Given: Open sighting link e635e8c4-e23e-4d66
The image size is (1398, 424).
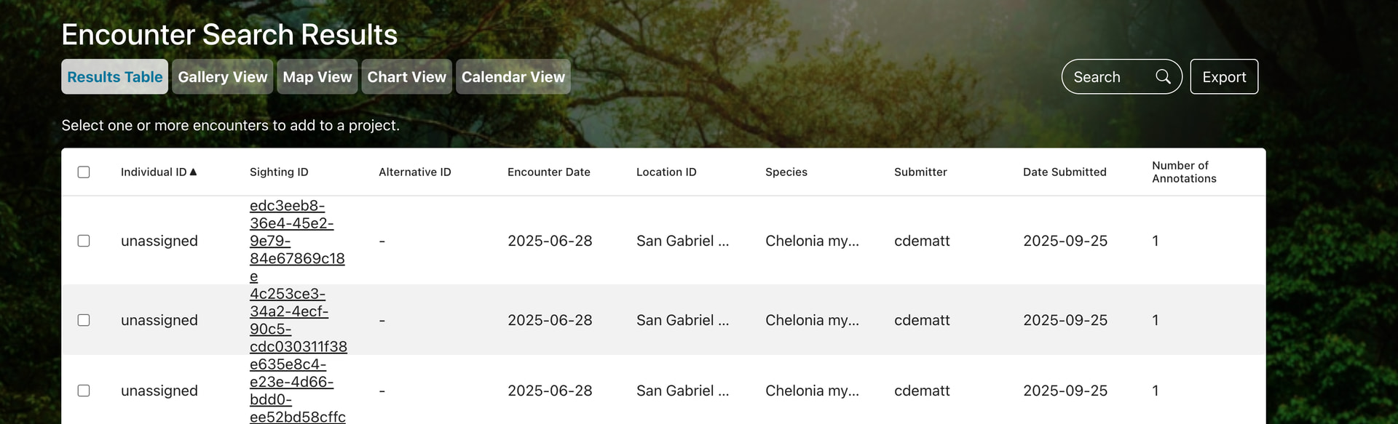Looking at the screenshot, I should [x=291, y=382].
